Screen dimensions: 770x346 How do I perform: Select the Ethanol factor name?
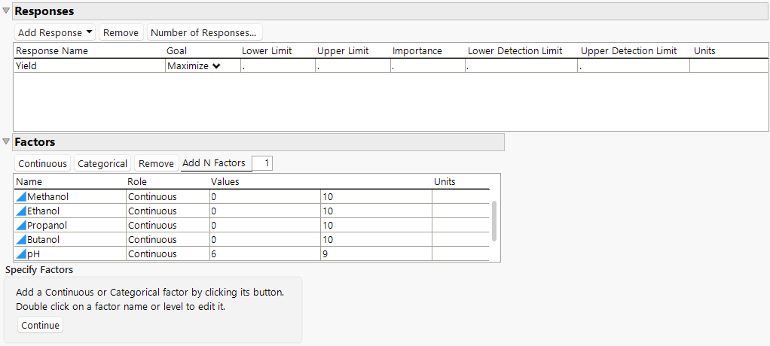click(x=43, y=211)
